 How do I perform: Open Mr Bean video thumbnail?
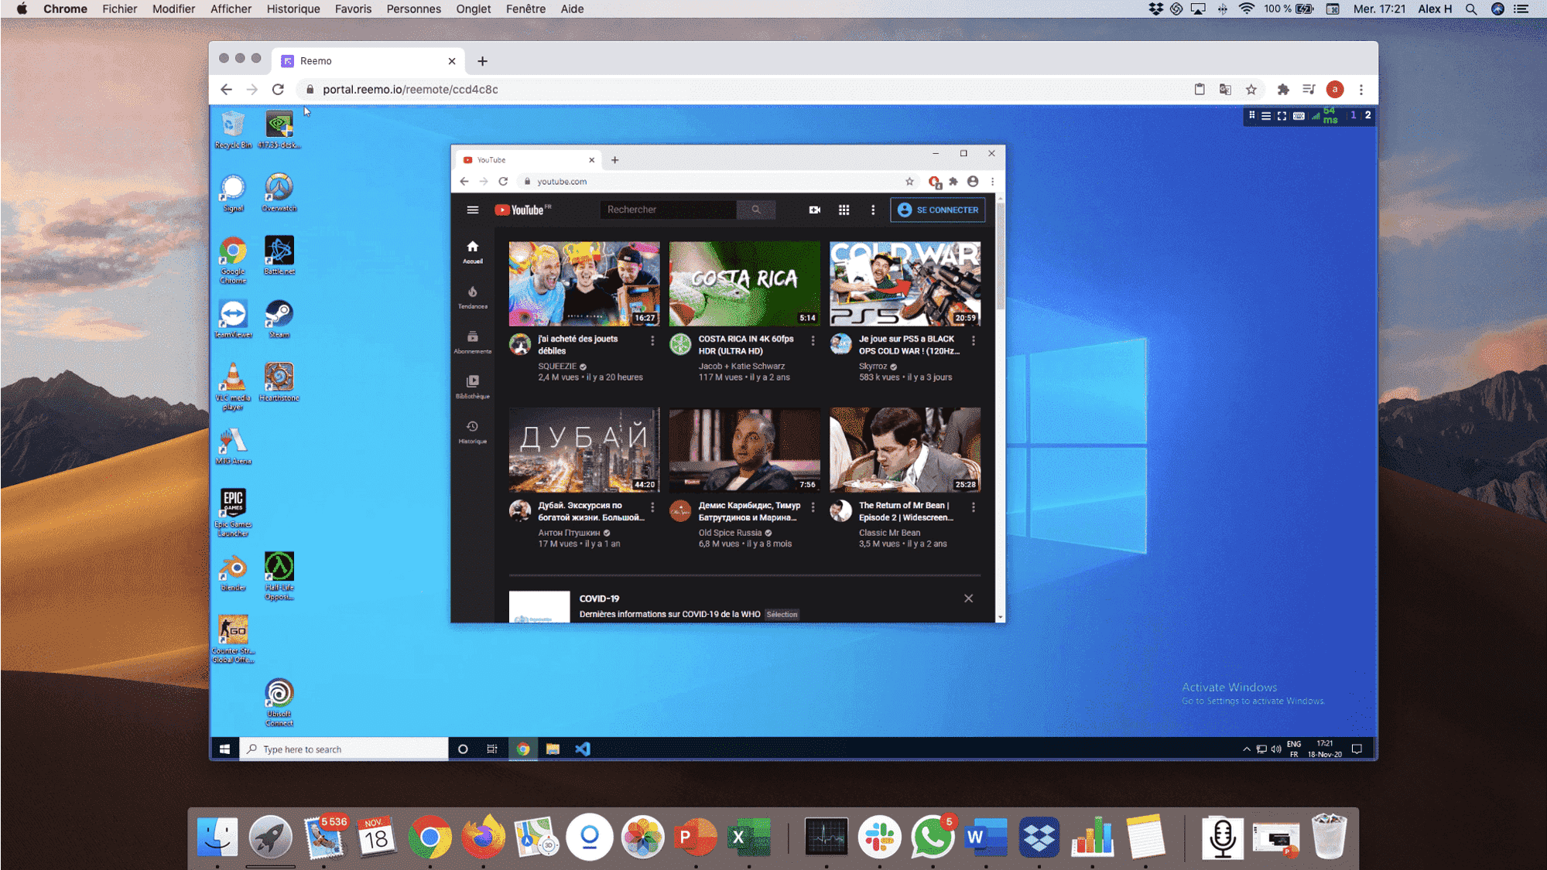(x=905, y=450)
